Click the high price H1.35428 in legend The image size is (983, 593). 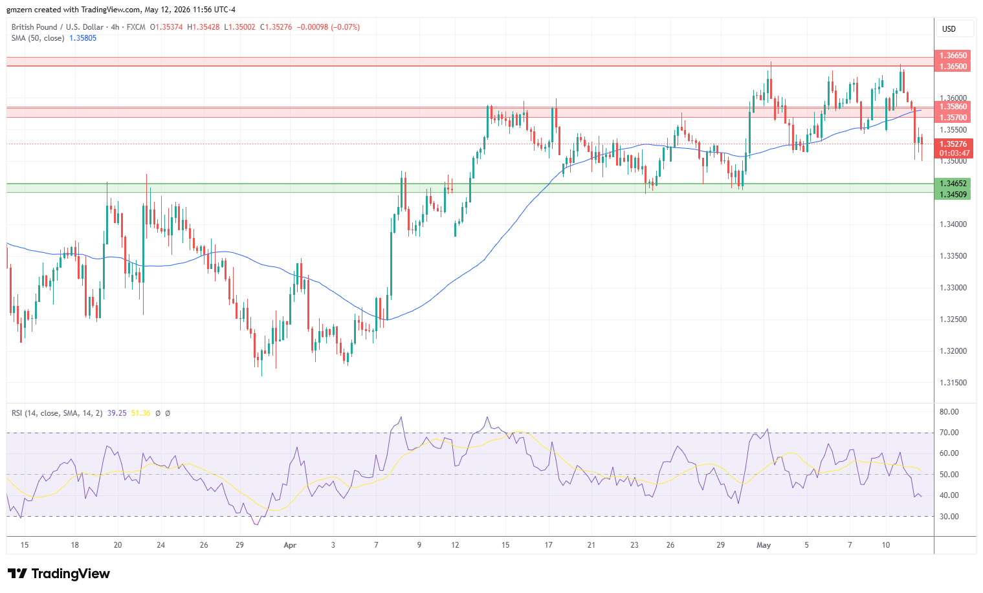pos(203,27)
